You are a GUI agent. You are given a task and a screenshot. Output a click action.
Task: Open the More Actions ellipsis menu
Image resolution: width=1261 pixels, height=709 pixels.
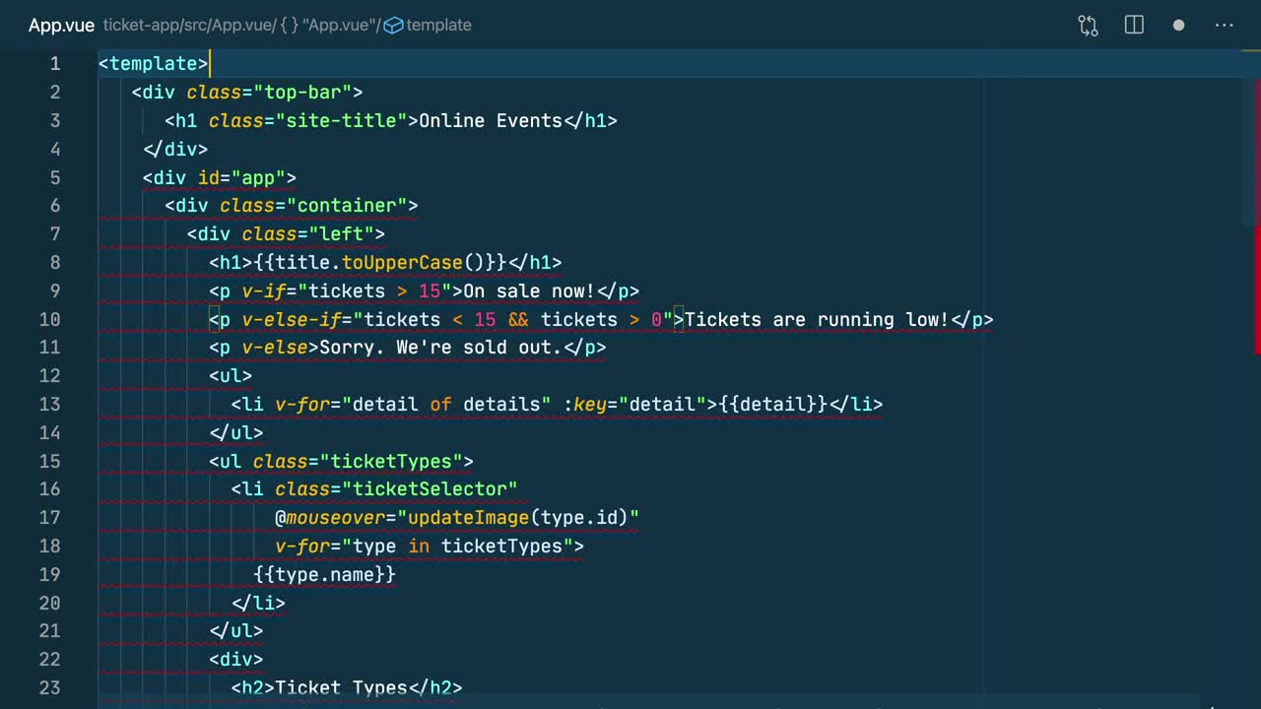pos(1224,26)
